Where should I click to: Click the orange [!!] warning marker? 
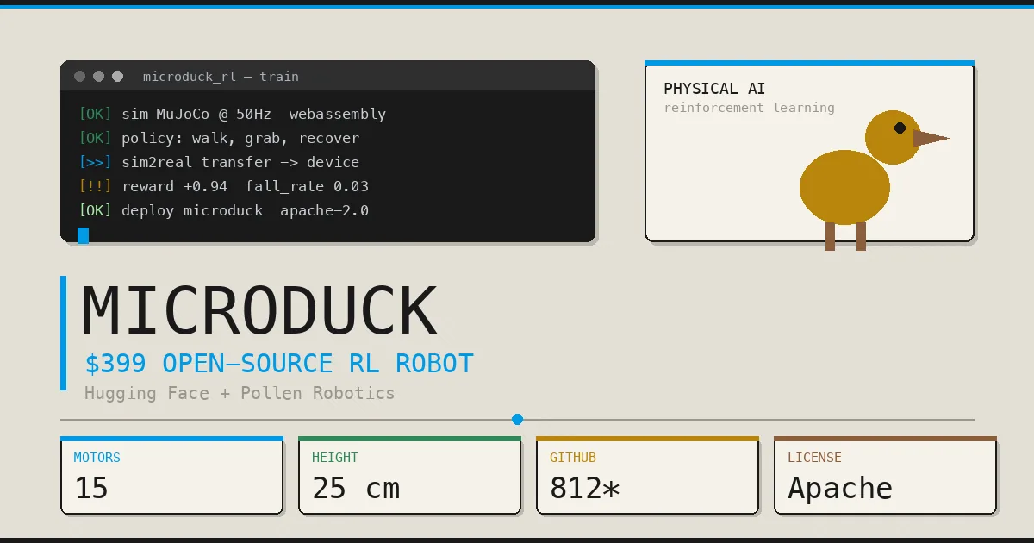pyautogui.click(x=96, y=186)
